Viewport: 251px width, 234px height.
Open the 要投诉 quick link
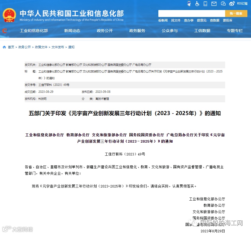click(x=227, y=20)
